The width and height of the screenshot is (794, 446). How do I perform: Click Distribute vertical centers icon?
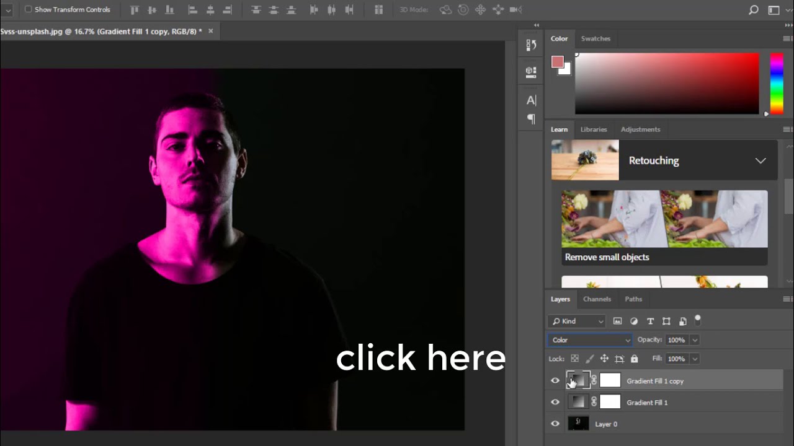coord(273,9)
